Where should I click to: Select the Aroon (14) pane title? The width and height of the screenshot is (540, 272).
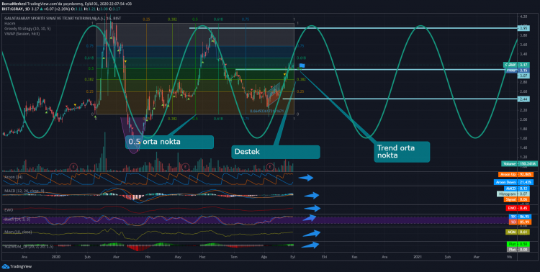pyautogui.click(x=13, y=177)
